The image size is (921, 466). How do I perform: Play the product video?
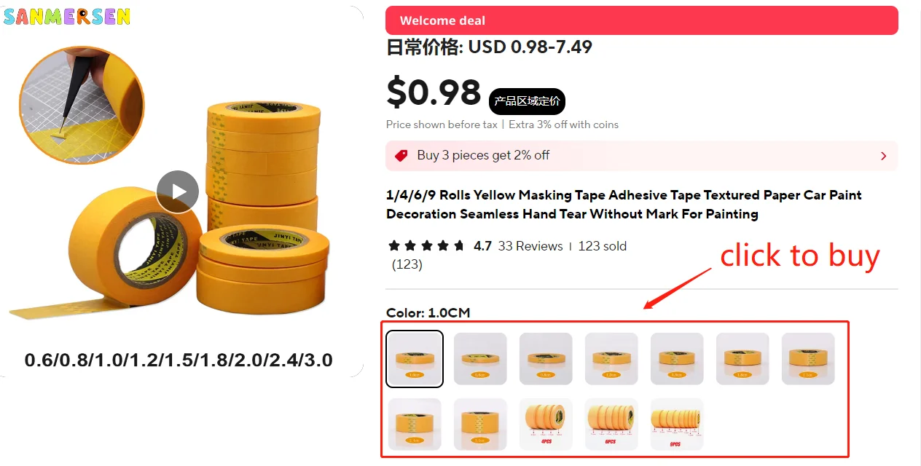(x=178, y=192)
